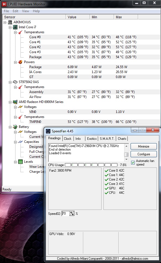
Task: Click the SpeedFan title bar icon
Action: (x=48, y=131)
